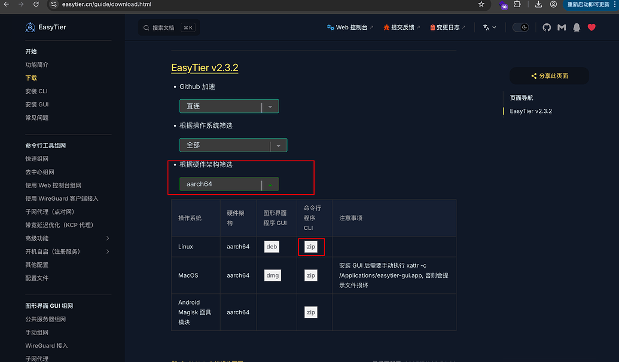Open the browser extensions puzzle icon
The image size is (619, 362).
point(517,4)
